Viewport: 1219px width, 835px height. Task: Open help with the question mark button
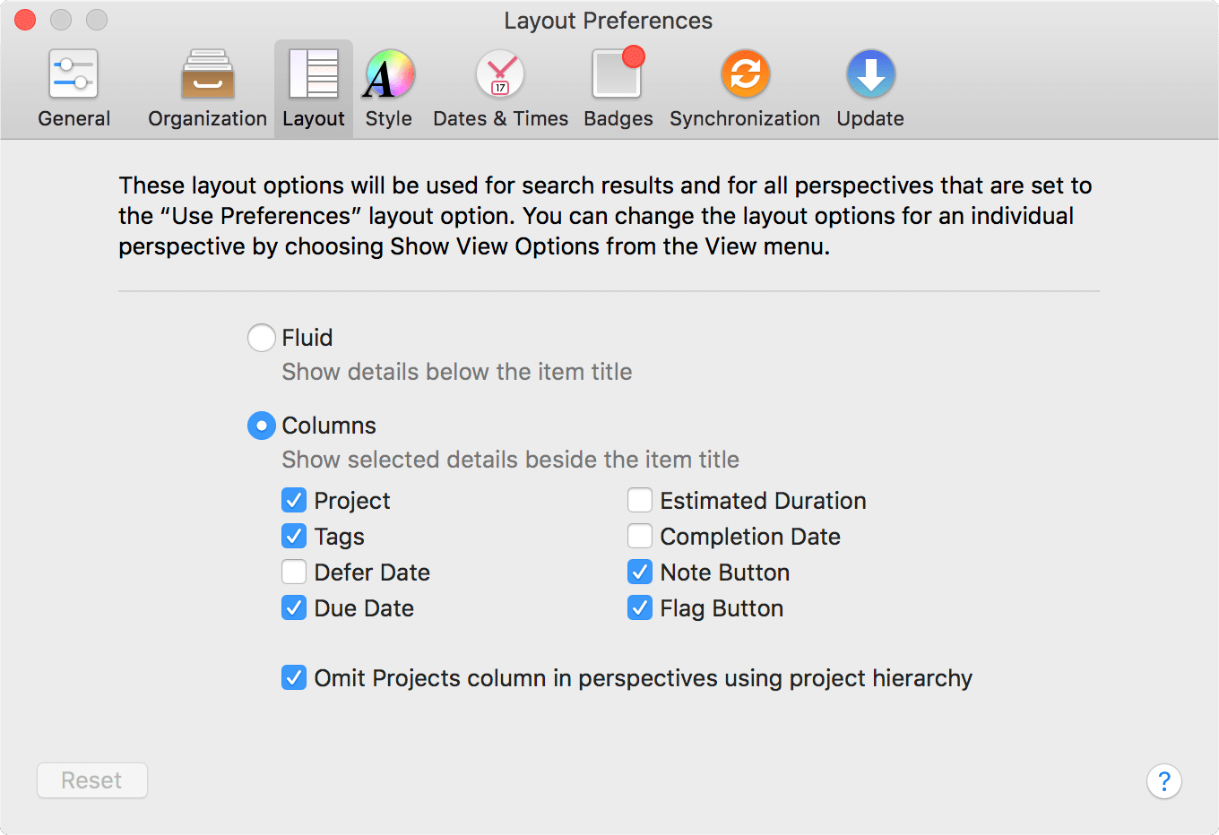pyautogui.click(x=1163, y=781)
